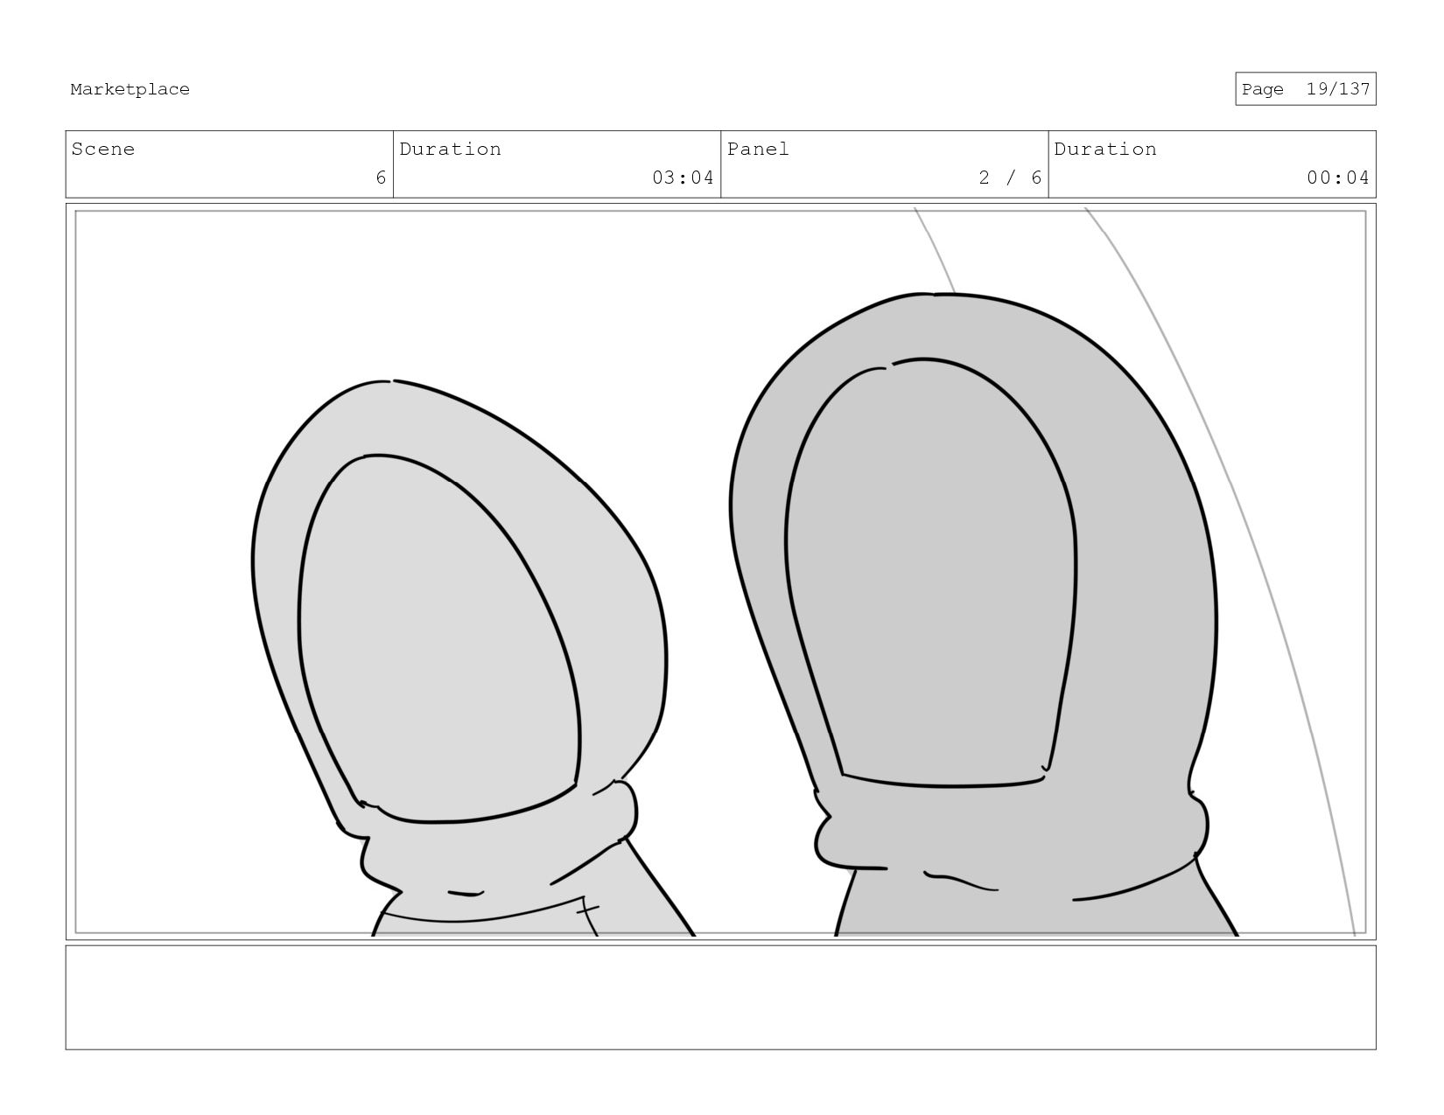Click the scene duration value 03:04
1444x1115 pixels.
(683, 178)
